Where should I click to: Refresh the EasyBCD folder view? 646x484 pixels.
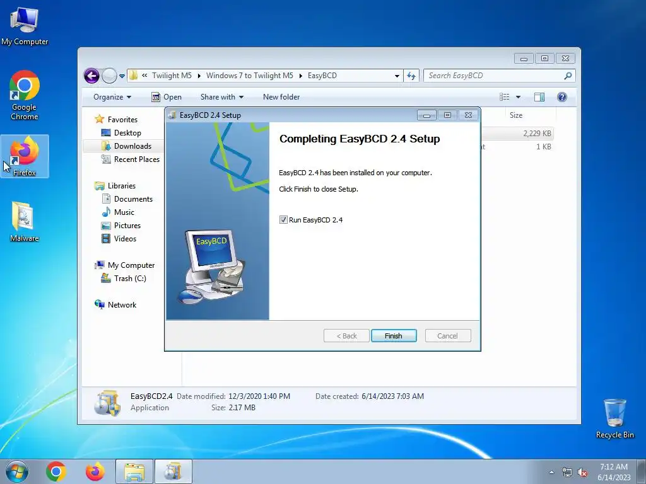tap(411, 76)
